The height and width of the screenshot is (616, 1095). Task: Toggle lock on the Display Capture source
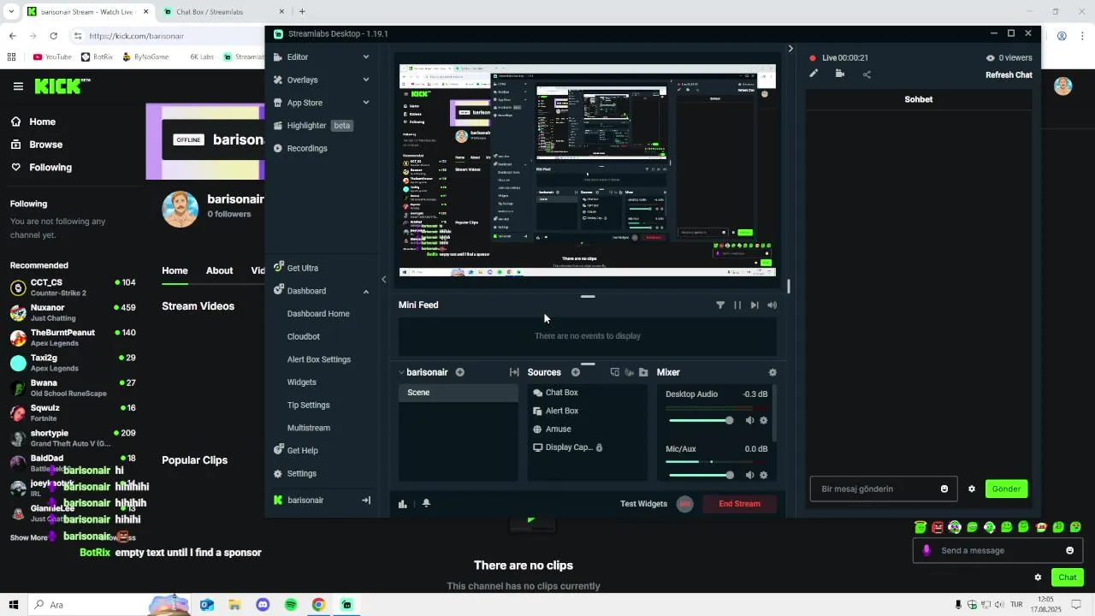pos(599,447)
